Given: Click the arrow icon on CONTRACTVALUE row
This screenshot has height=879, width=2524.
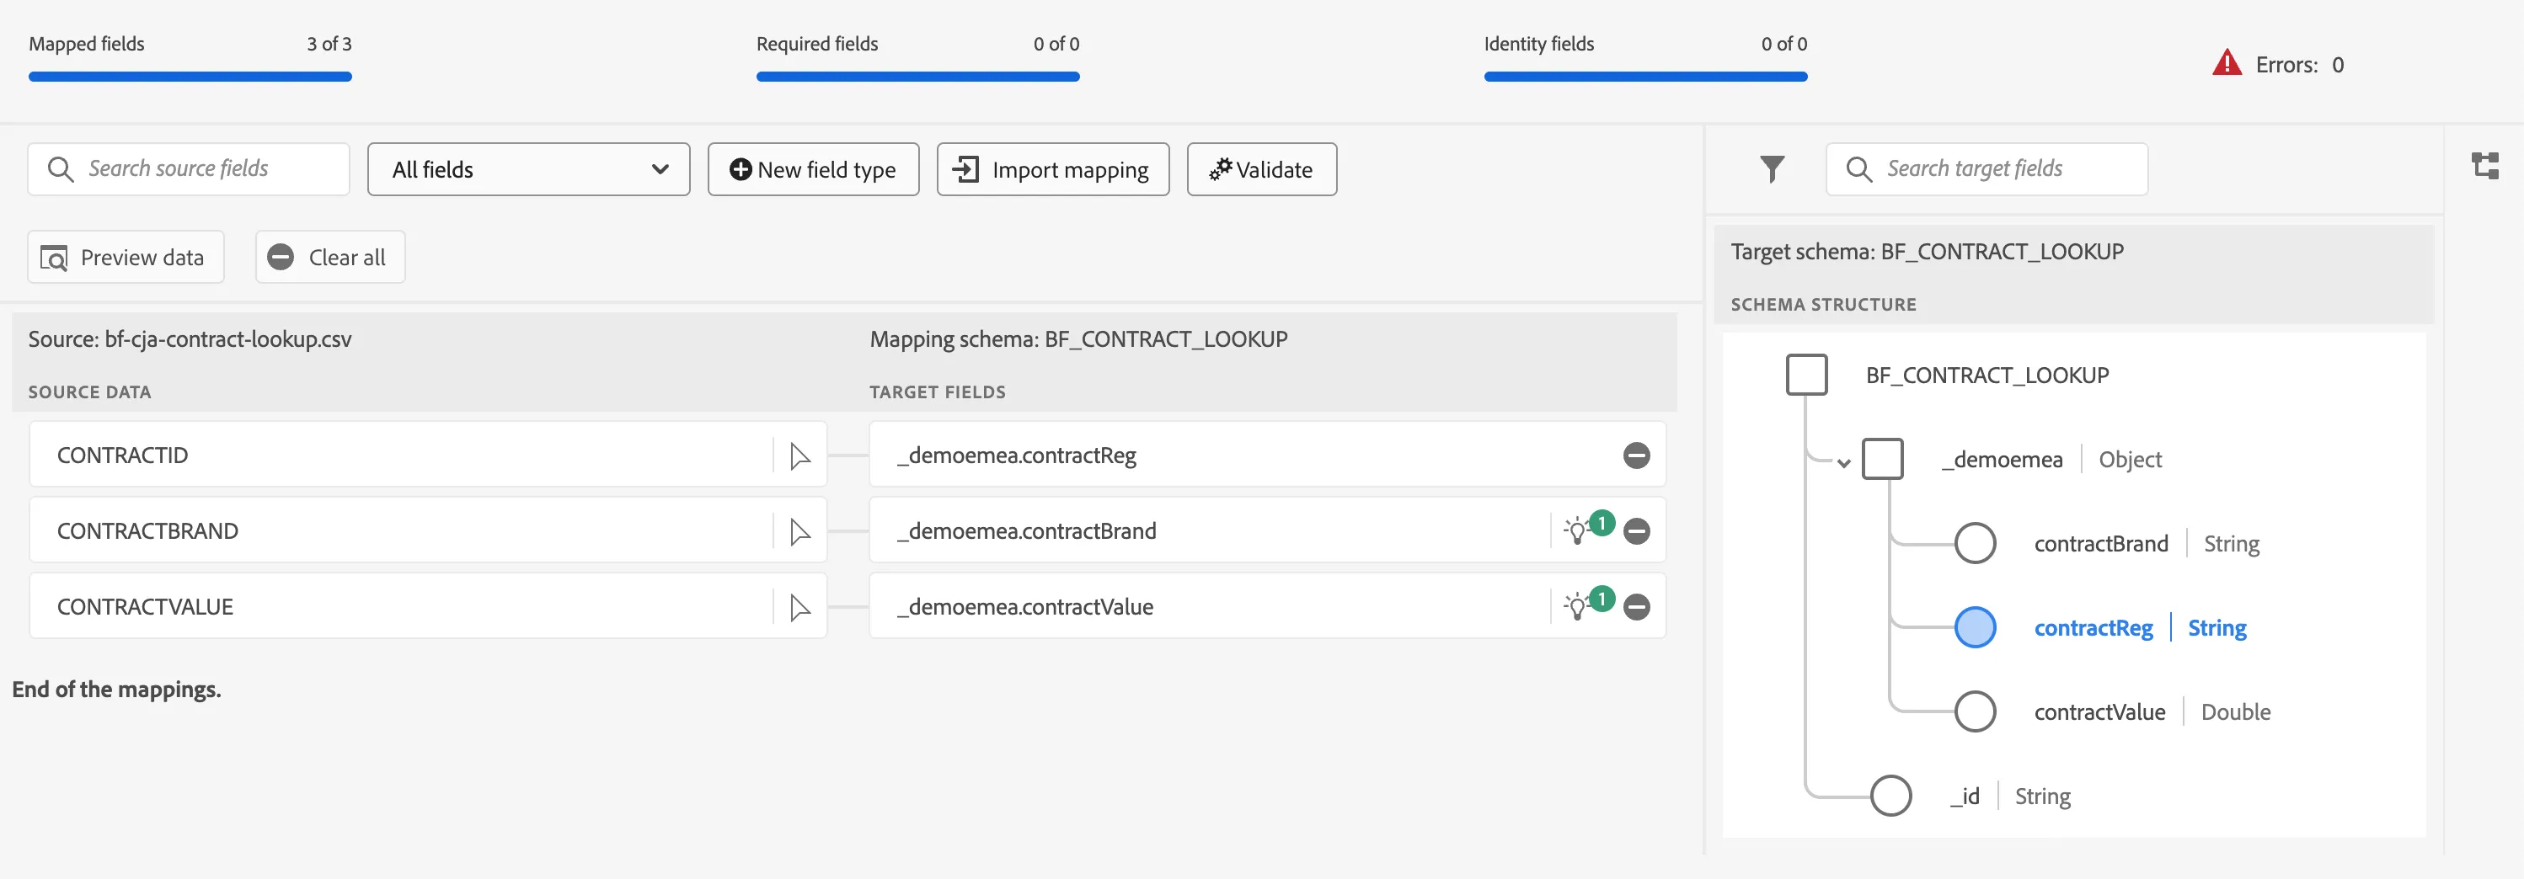Looking at the screenshot, I should (x=799, y=608).
